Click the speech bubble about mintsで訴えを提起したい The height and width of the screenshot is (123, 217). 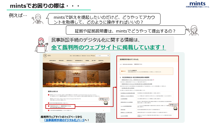click(x=104, y=19)
